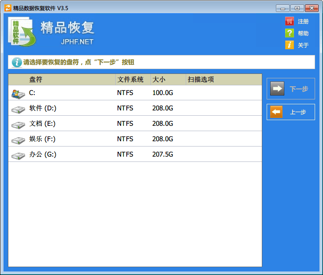Open the 关于 about link
This screenshot has width=323, height=275.
(x=303, y=45)
